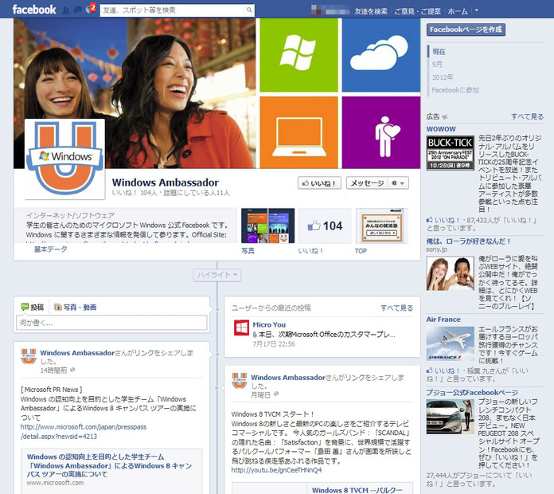Open 俺は、ローラが好きなんだ！ ad title
The height and width of the screenshot is (494, 554).
point(469,241)
